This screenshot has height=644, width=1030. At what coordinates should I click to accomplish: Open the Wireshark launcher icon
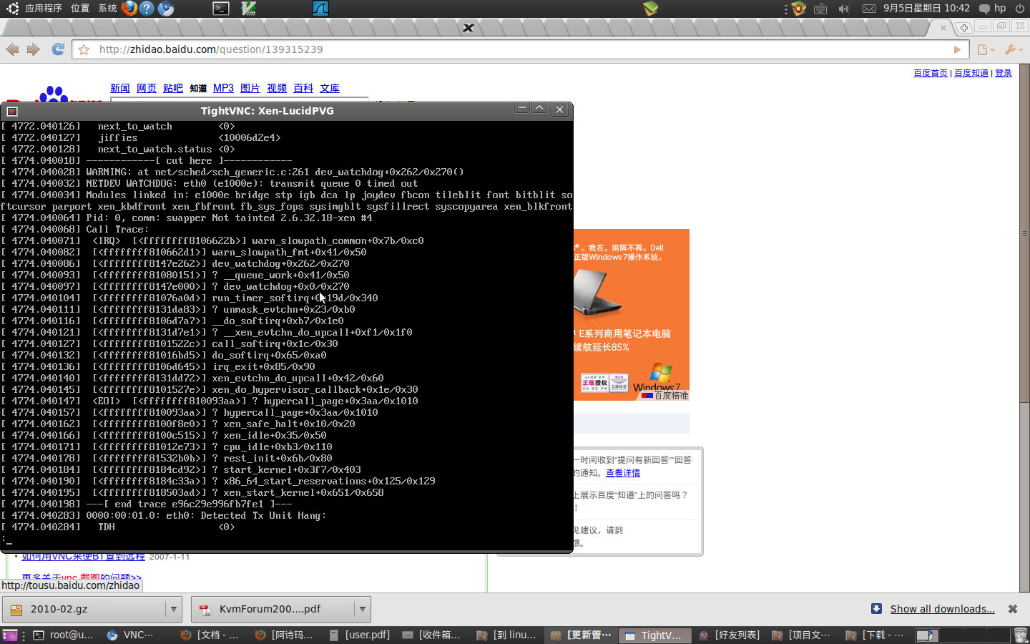click(320, 9)
